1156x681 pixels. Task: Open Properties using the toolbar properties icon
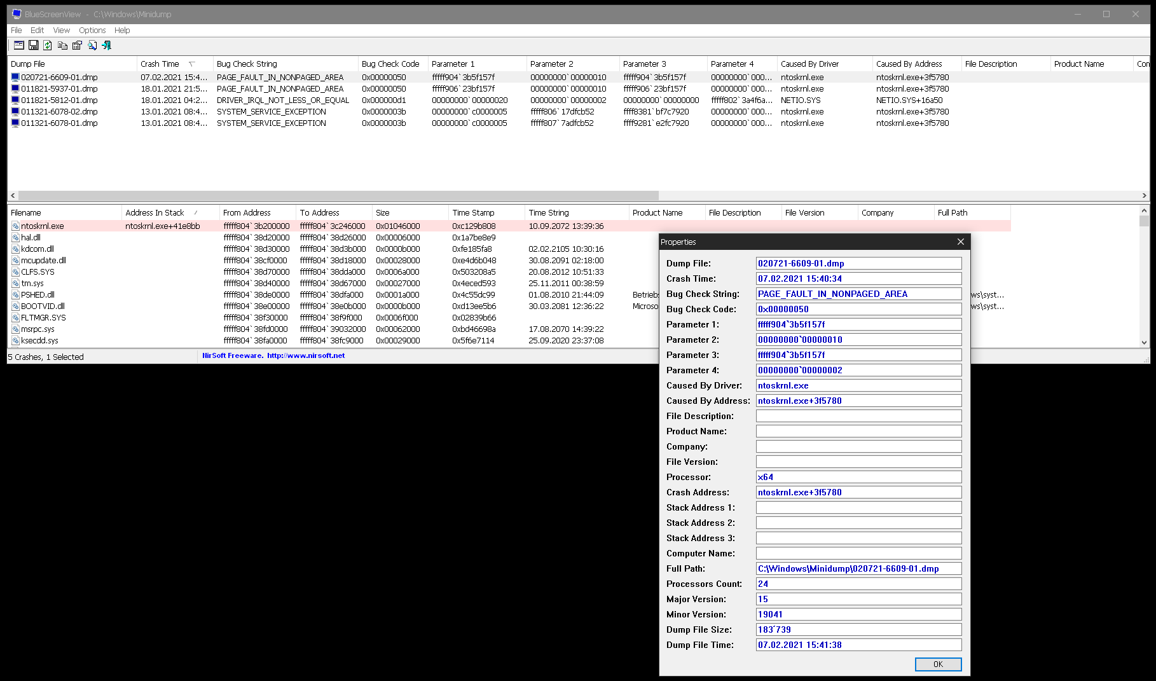pos(77,45)
